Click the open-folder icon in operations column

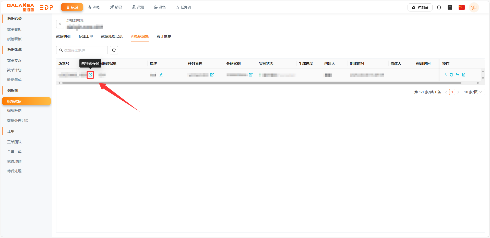click(x=458, y=75)
